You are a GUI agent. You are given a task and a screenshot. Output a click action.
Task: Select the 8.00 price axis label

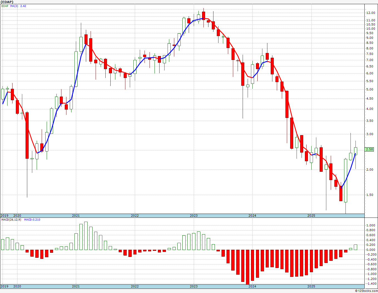tap(370, 48)
